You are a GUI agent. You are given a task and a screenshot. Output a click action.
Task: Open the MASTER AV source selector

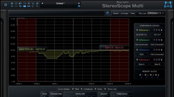point(142,35)
